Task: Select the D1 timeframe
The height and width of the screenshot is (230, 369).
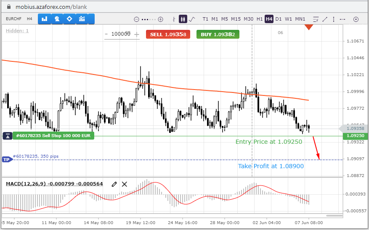Action: [279, 19]
